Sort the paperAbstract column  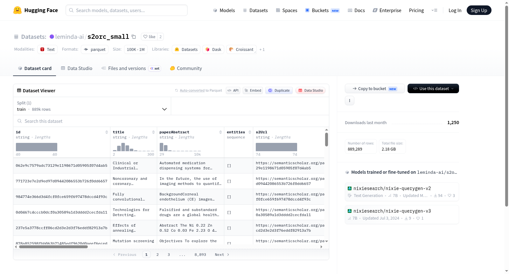click(220, 132)
